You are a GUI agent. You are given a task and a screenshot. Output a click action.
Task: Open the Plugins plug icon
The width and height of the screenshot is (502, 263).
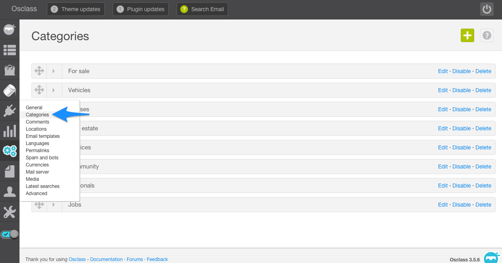[x=10, y=110]
